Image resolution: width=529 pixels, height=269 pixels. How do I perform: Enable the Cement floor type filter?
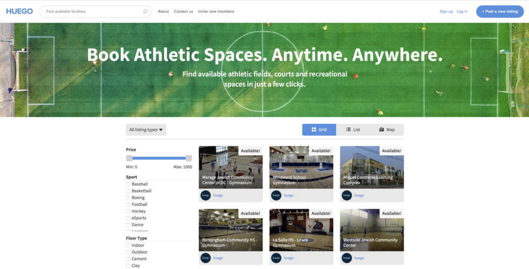128,259
